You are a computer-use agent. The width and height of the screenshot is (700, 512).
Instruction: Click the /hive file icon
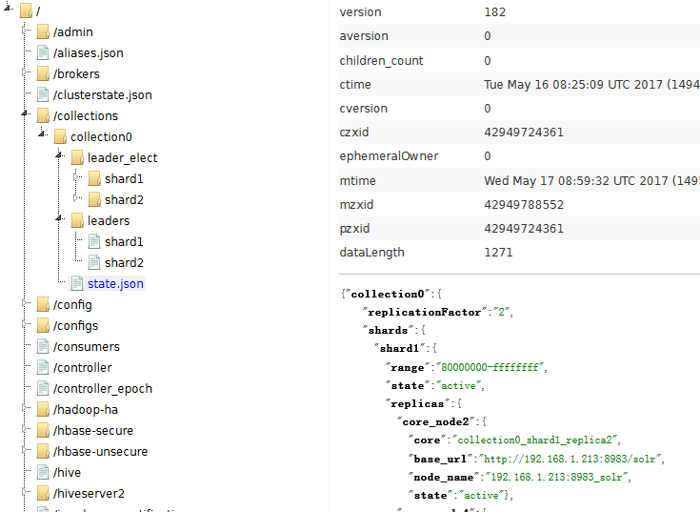43,473
